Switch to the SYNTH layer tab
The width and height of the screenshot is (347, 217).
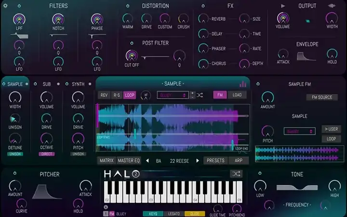coord(78,84)
